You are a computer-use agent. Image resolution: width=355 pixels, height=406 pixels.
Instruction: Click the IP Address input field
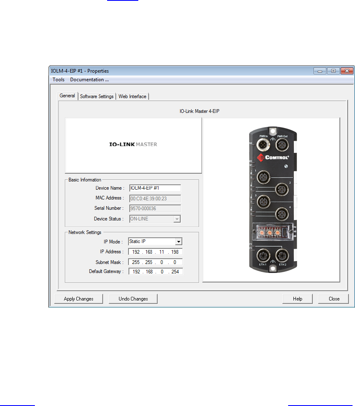(x=156, y=252)
